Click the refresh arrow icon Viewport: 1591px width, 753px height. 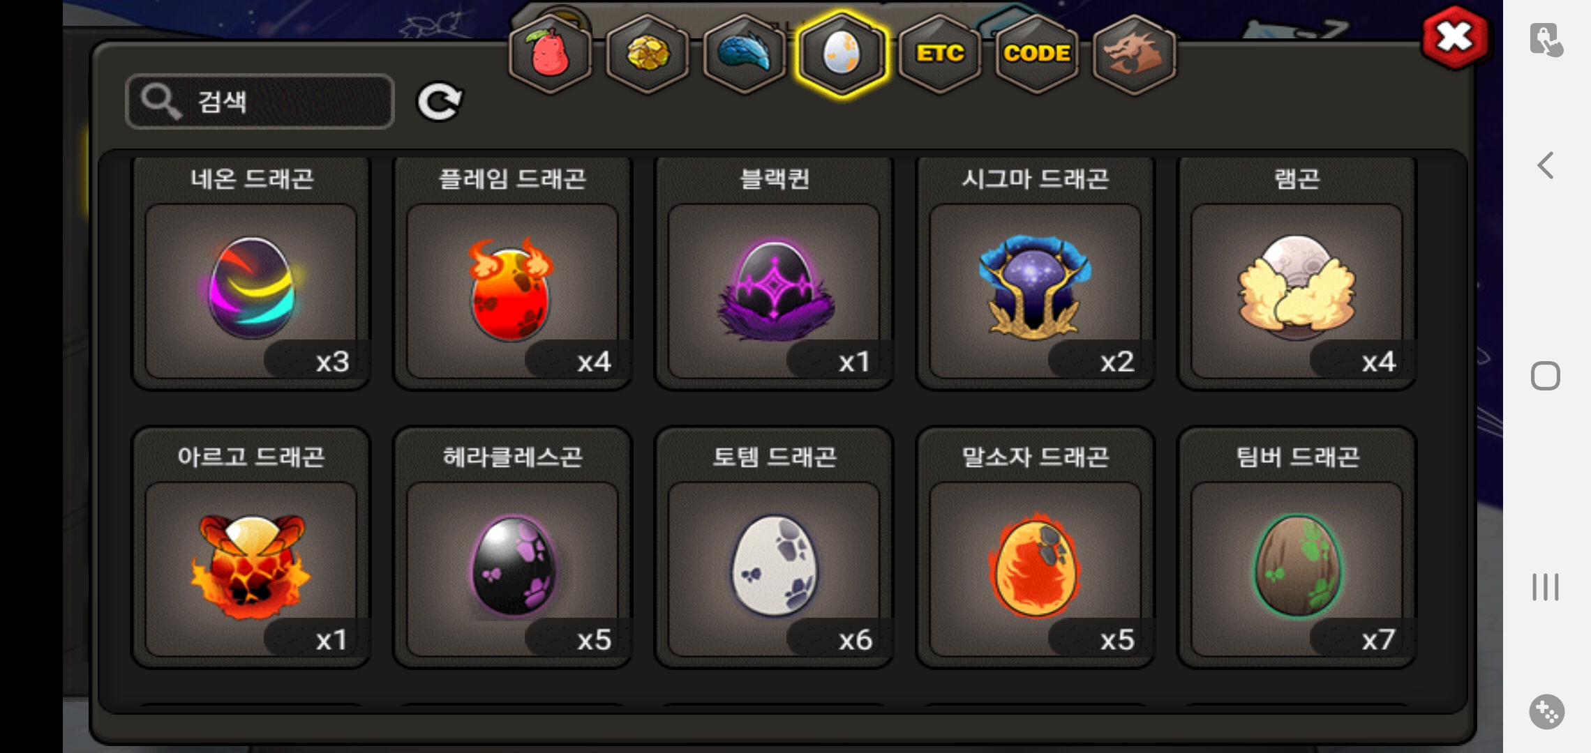(x=439, y=102)
